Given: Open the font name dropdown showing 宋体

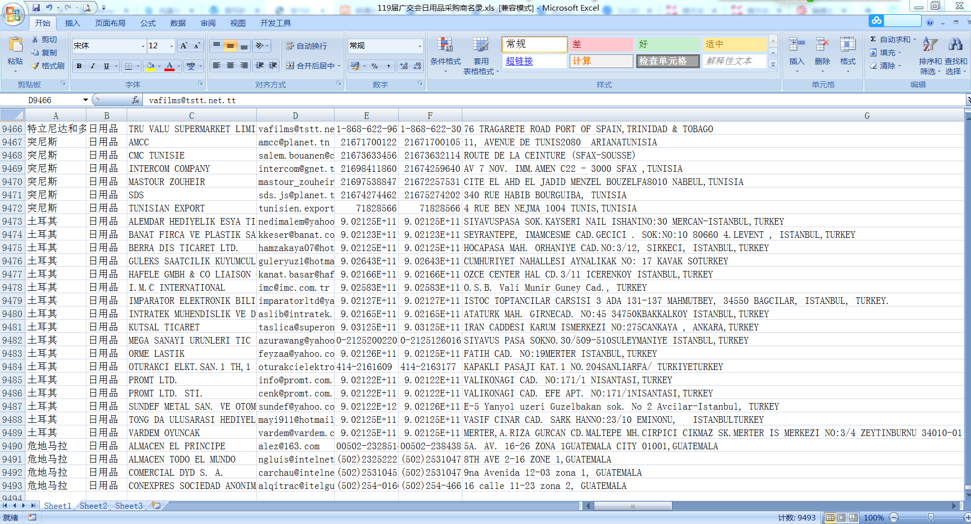Looking at the screenshot, I should point(142,46).
